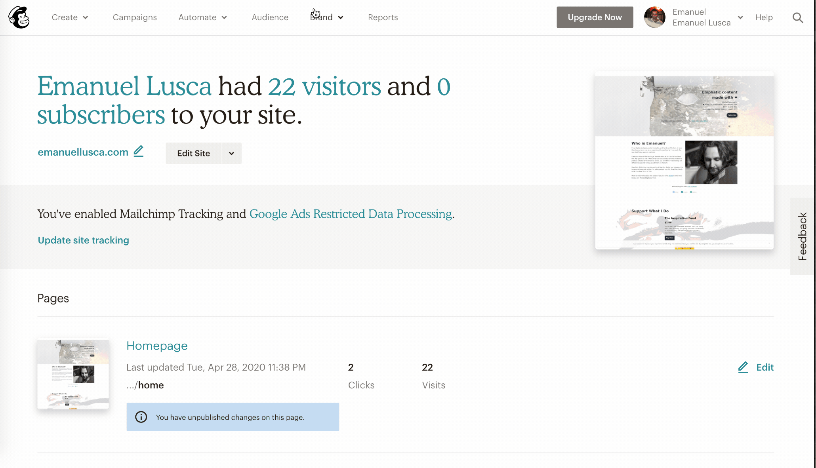816x468 pixels.
Task: Open the search magnifier icon
Action: point(798,18)
